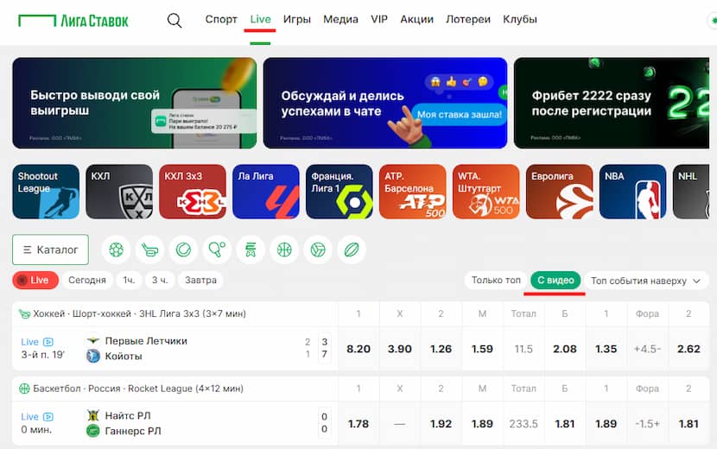
Task: Open the Топ события наверху sort dropdown
Action: (645, 281)
